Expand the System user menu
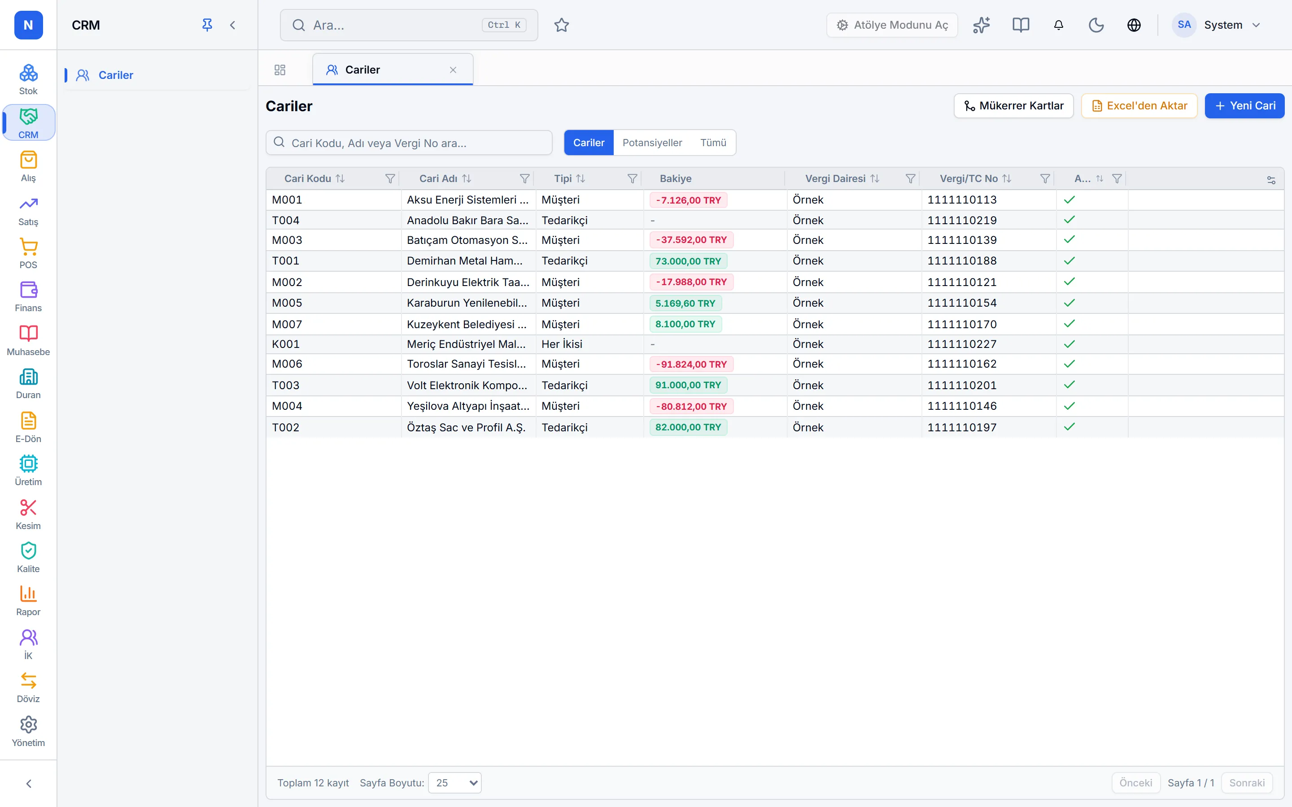 [1217, 25]
